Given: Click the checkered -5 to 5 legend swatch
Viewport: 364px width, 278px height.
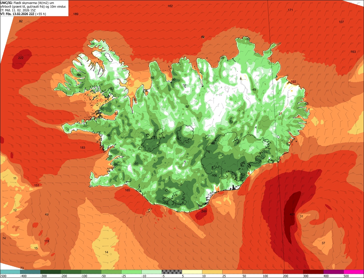Looking at the screenshot, I should point(172,272).
